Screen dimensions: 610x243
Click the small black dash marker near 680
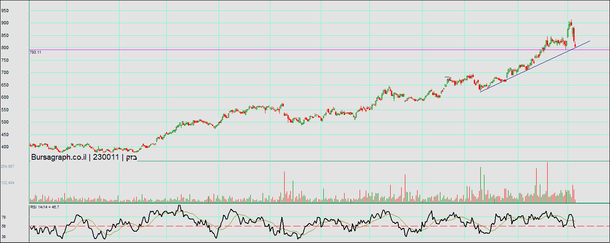pos(447,76)
